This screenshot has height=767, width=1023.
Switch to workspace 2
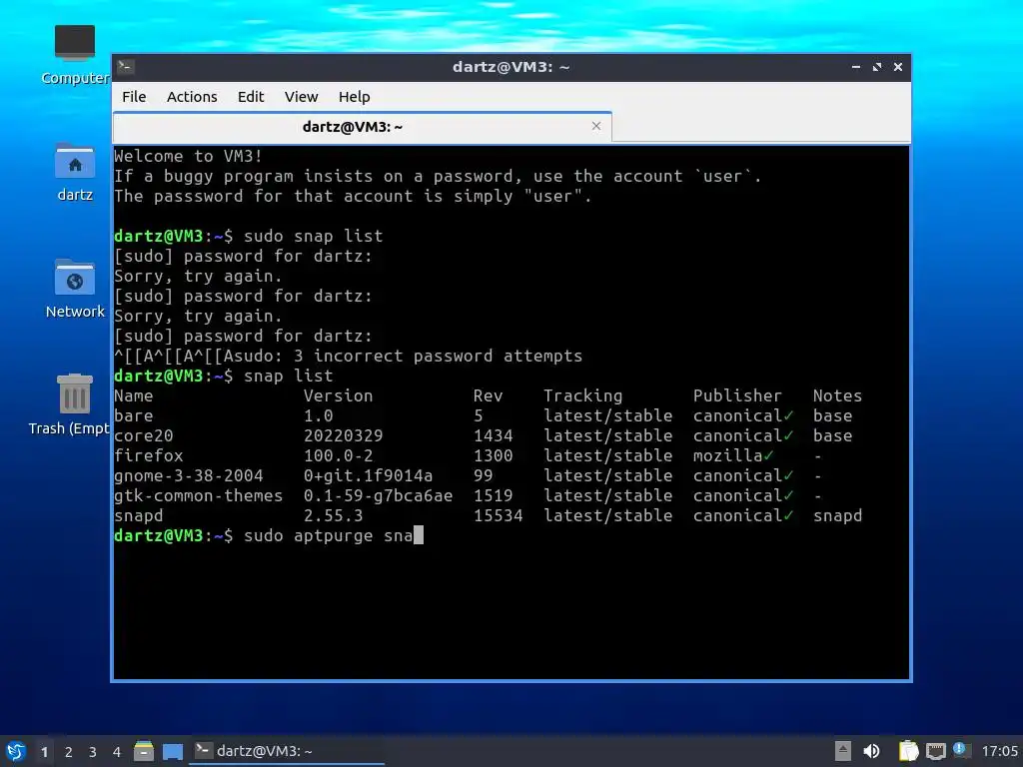tap(69, 752)
